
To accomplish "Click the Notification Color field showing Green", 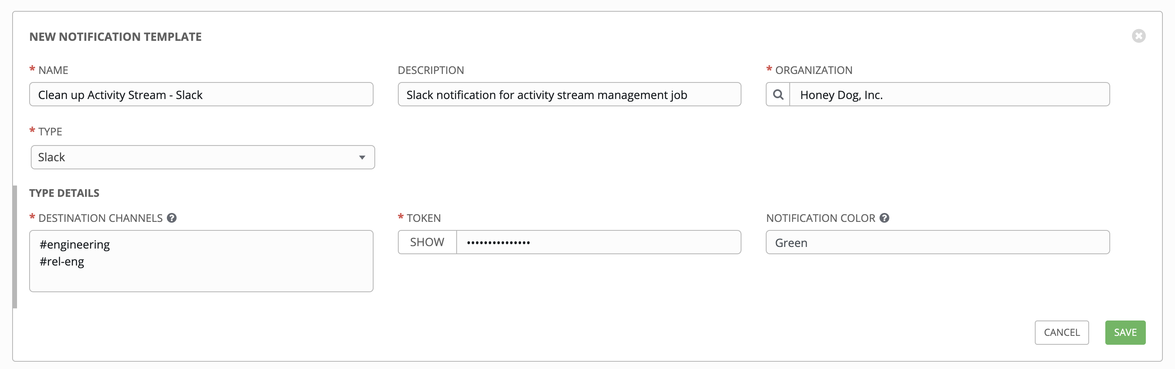I will pos(937,242).
